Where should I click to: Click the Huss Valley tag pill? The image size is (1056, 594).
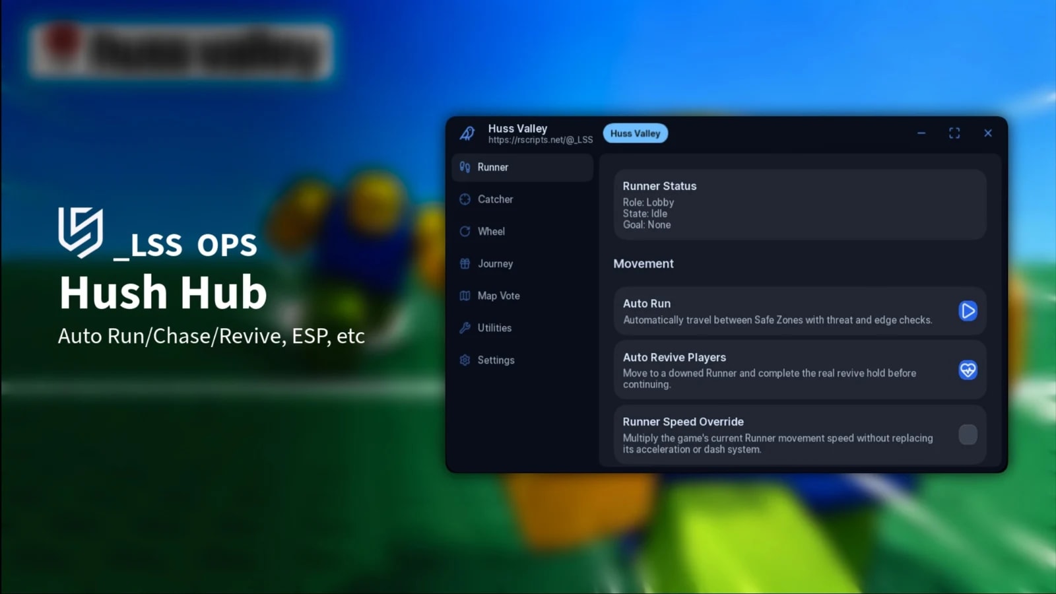click(635, 133)
